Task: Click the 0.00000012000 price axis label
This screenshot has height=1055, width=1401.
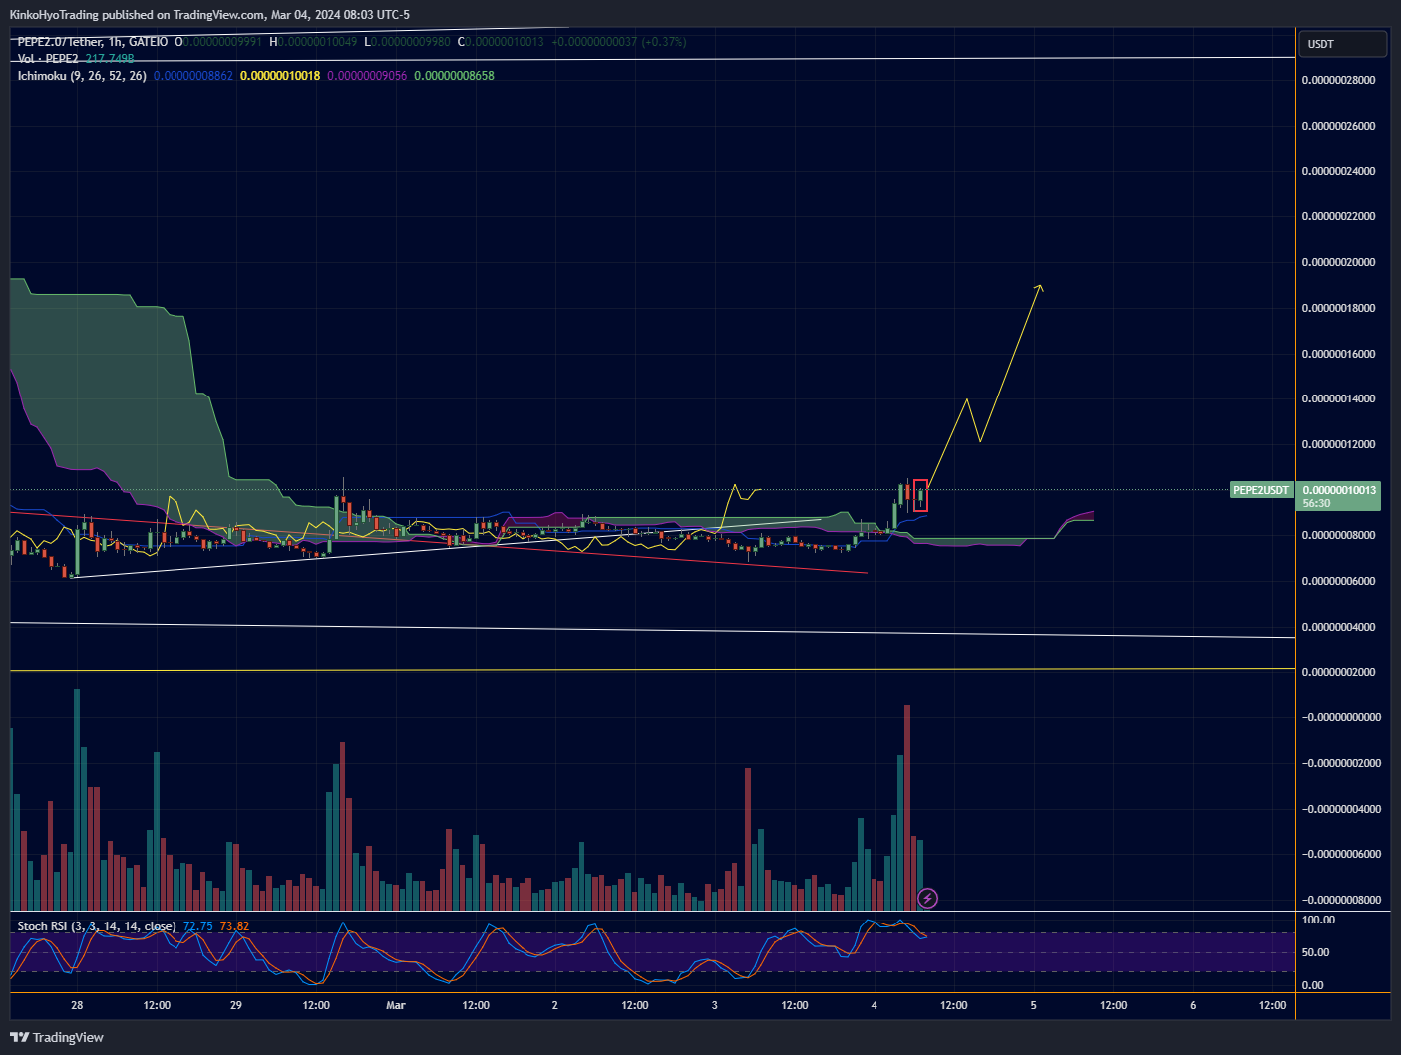Action: click(x=1338, y=444)
